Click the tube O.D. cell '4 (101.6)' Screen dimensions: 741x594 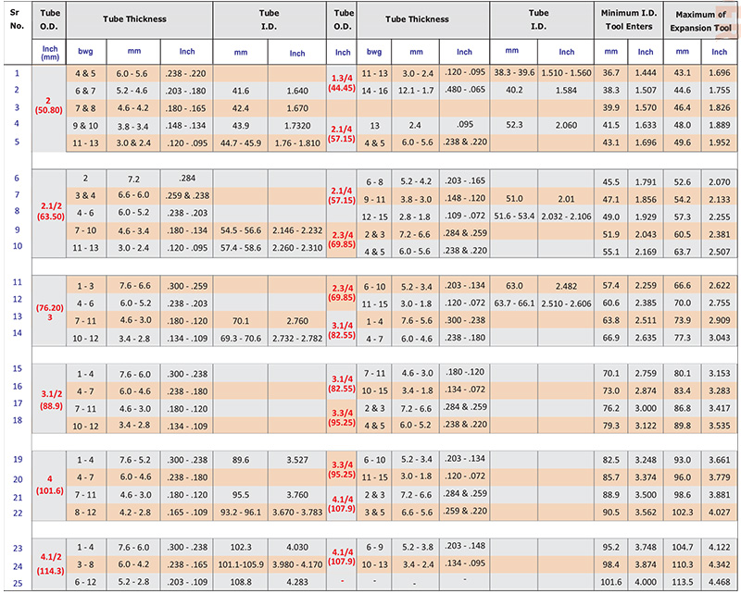pos(50,485)
